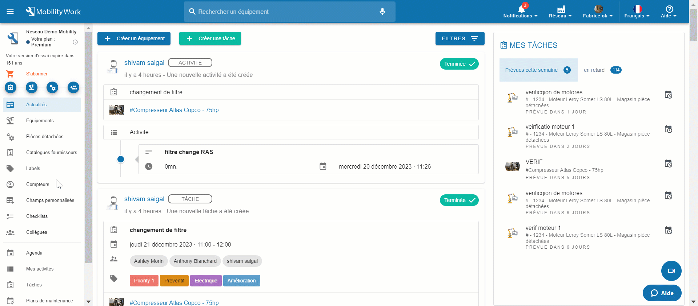Click the add spare part round icon

click(52, 87)
